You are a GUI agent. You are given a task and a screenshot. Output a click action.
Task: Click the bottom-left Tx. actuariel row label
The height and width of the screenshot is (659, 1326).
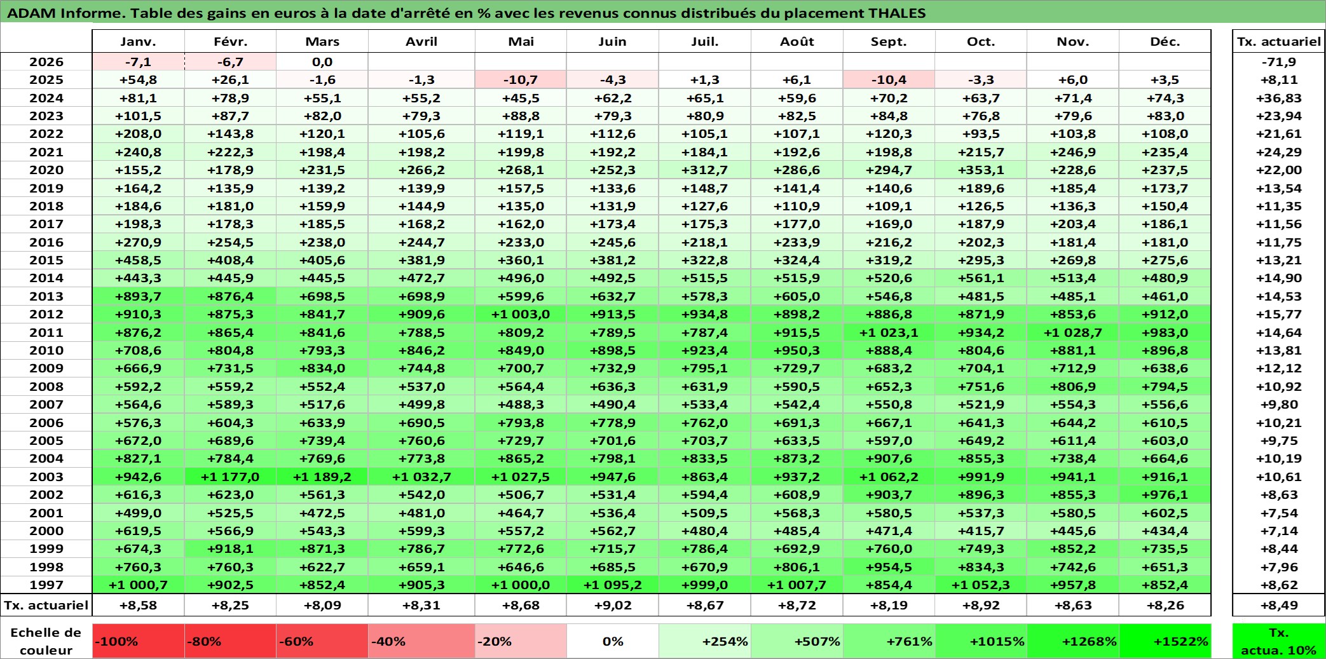[46, 605]
